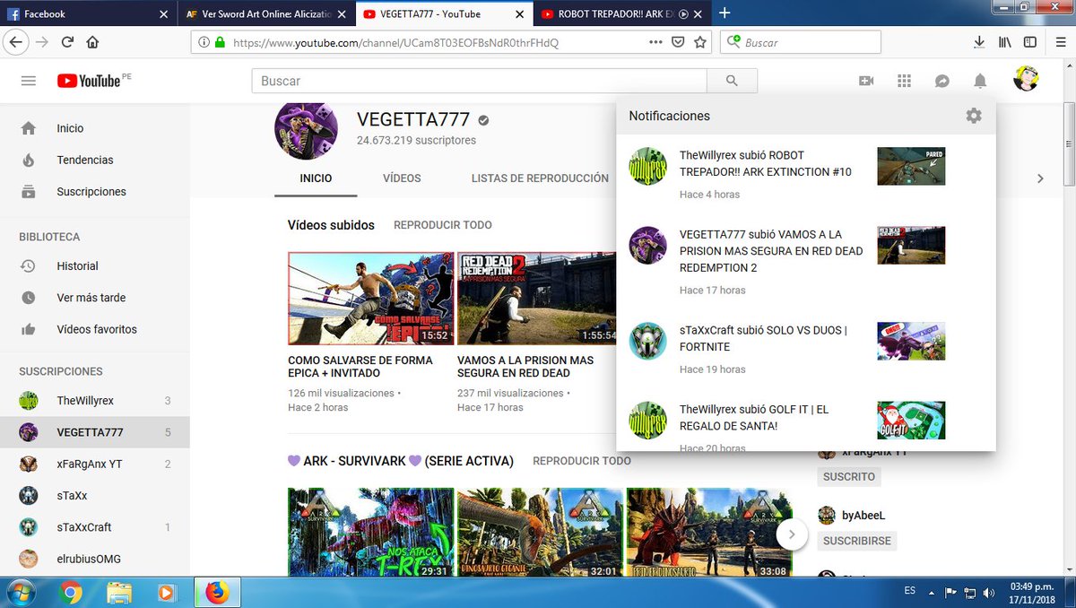Screen dimensions: 1076x608
Task: Open Historial in the sidebar
Action: [x=95, y=266]
